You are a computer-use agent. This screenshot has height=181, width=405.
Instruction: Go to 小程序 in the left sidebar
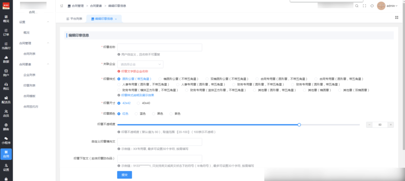6,140
